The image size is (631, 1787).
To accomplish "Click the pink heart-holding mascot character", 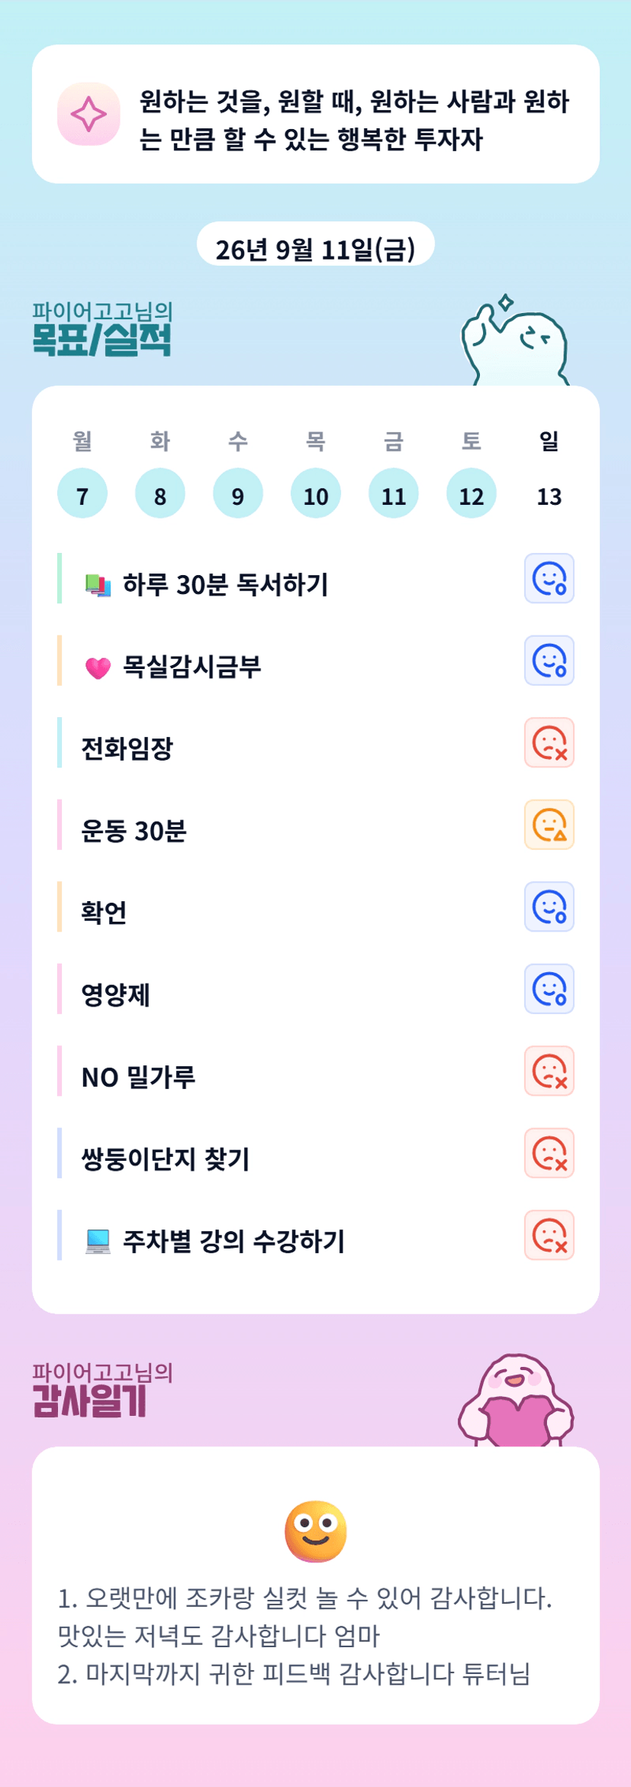I will [516, 1400].
